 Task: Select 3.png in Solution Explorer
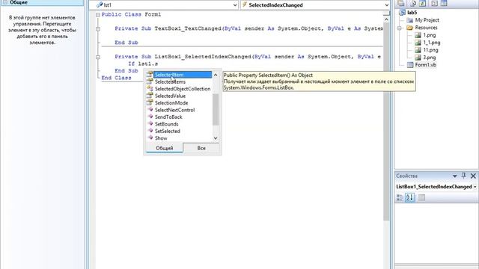(429, 58)
